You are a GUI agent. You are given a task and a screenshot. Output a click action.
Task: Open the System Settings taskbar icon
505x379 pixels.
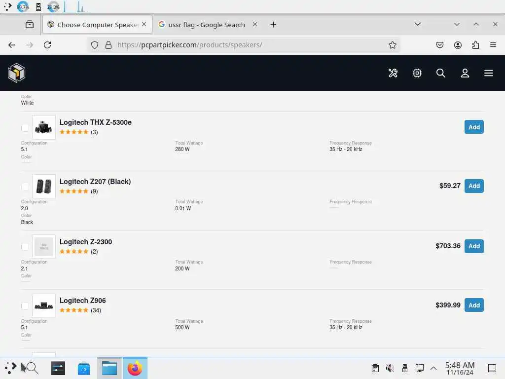coord(58,368)
